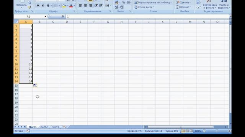Image resolution: width=245 pixels, height=137 pixels.
Task: Expand the formula bar
Action: point(230,16)
